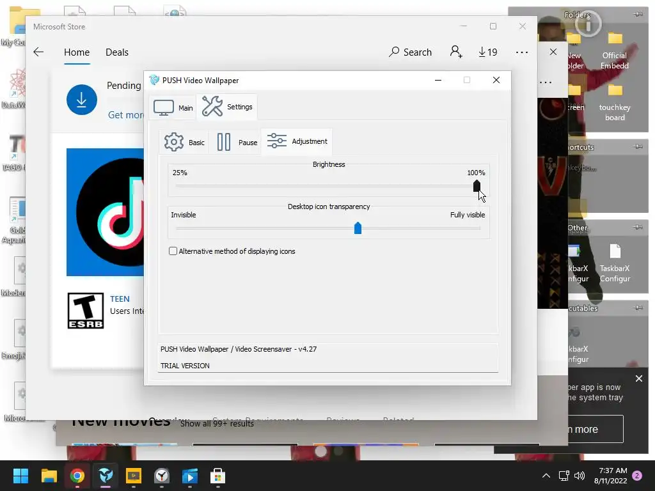Open the Pause settings tab
Screen dimensions: 655x491
tap(237, 143)
